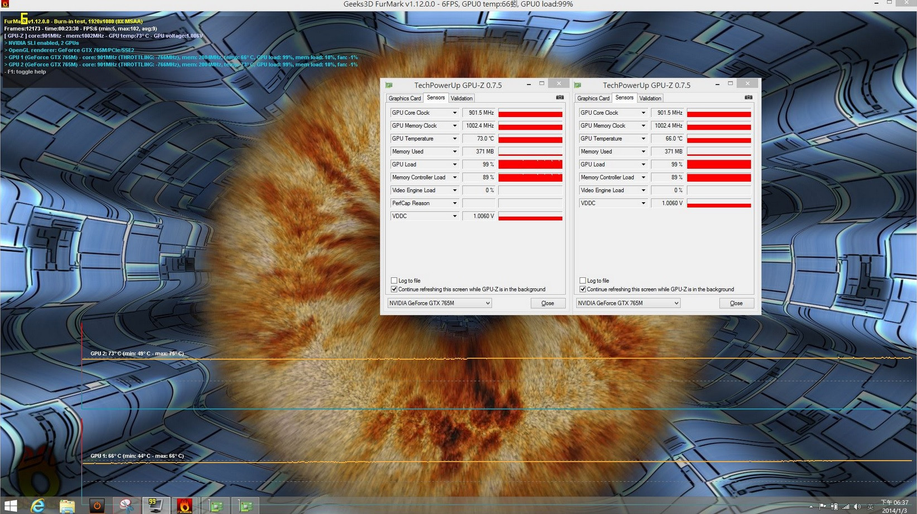The image size is (917, 514).
Task: Expand GPU Memory Clock dropdown in the 73.0 °C GPU-Z window
Action: click(x=455, y=126)
